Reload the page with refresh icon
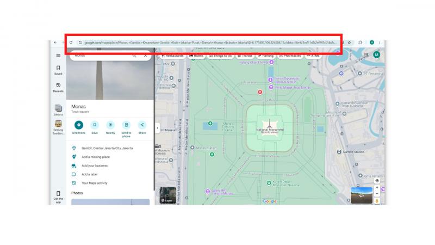 click(71, 42)
